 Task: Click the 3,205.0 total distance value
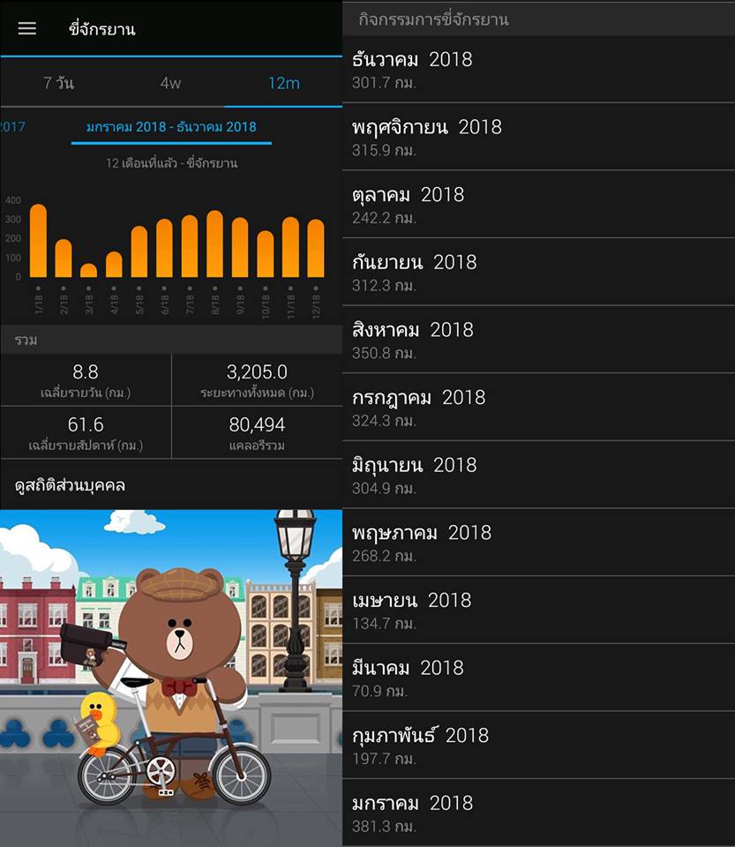click(257, 371)
